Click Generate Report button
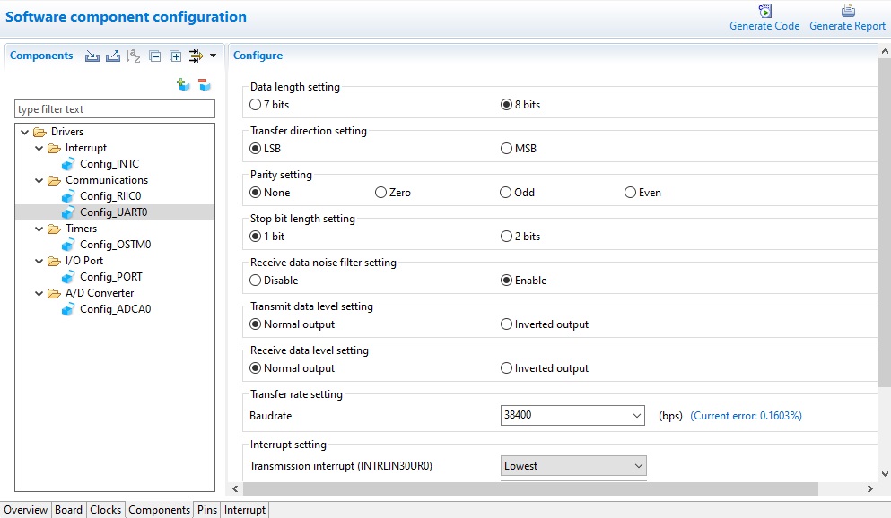Screen dimensions: 891x518 click(847, 18)
